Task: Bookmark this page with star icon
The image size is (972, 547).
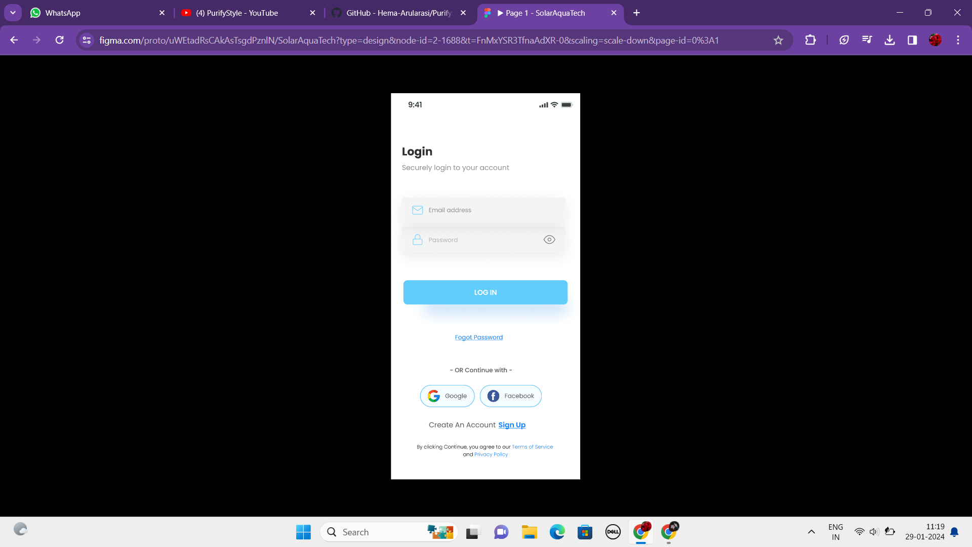Action: coord(778,41)
